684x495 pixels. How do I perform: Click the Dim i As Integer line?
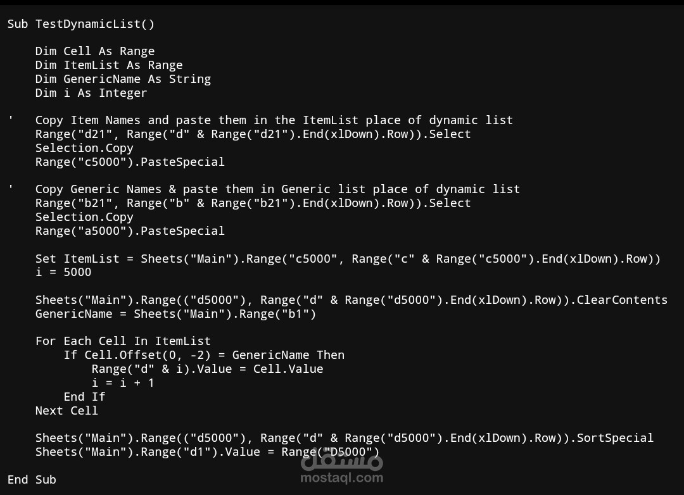click(x=91, y=93)
